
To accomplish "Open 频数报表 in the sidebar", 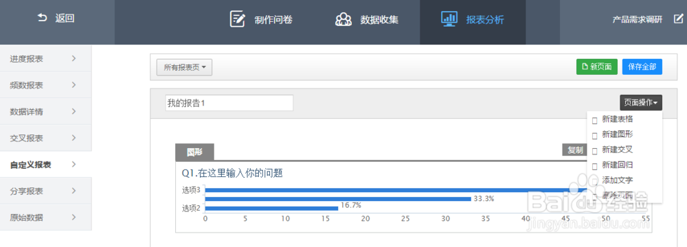I will pyautogui.click(x=45, y=85).
